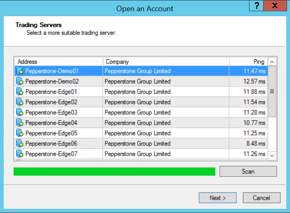Click the company cell in the Pepperstone-Edge03 row

click(x=166, y=112)
